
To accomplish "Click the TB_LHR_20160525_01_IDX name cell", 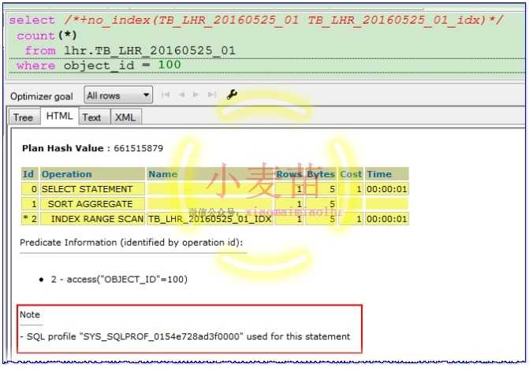I will pyautogui.click(x=210, y=219).
